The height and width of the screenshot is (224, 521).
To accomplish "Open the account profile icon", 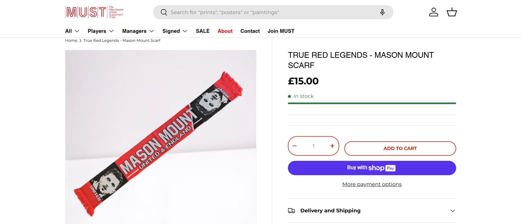I will pyautogui.click(x=433, y=12).
